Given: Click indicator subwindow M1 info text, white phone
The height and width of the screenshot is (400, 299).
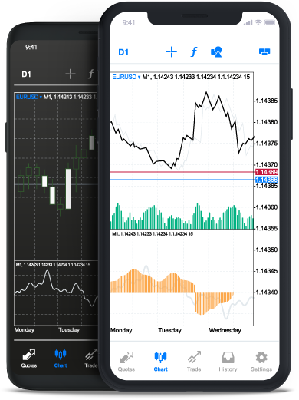Looking at the screenshot, I should (153, 233).
